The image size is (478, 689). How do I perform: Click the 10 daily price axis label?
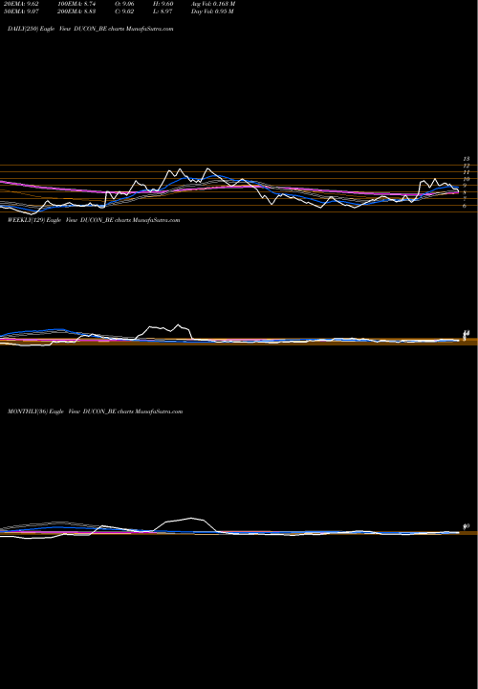point(467,179)
